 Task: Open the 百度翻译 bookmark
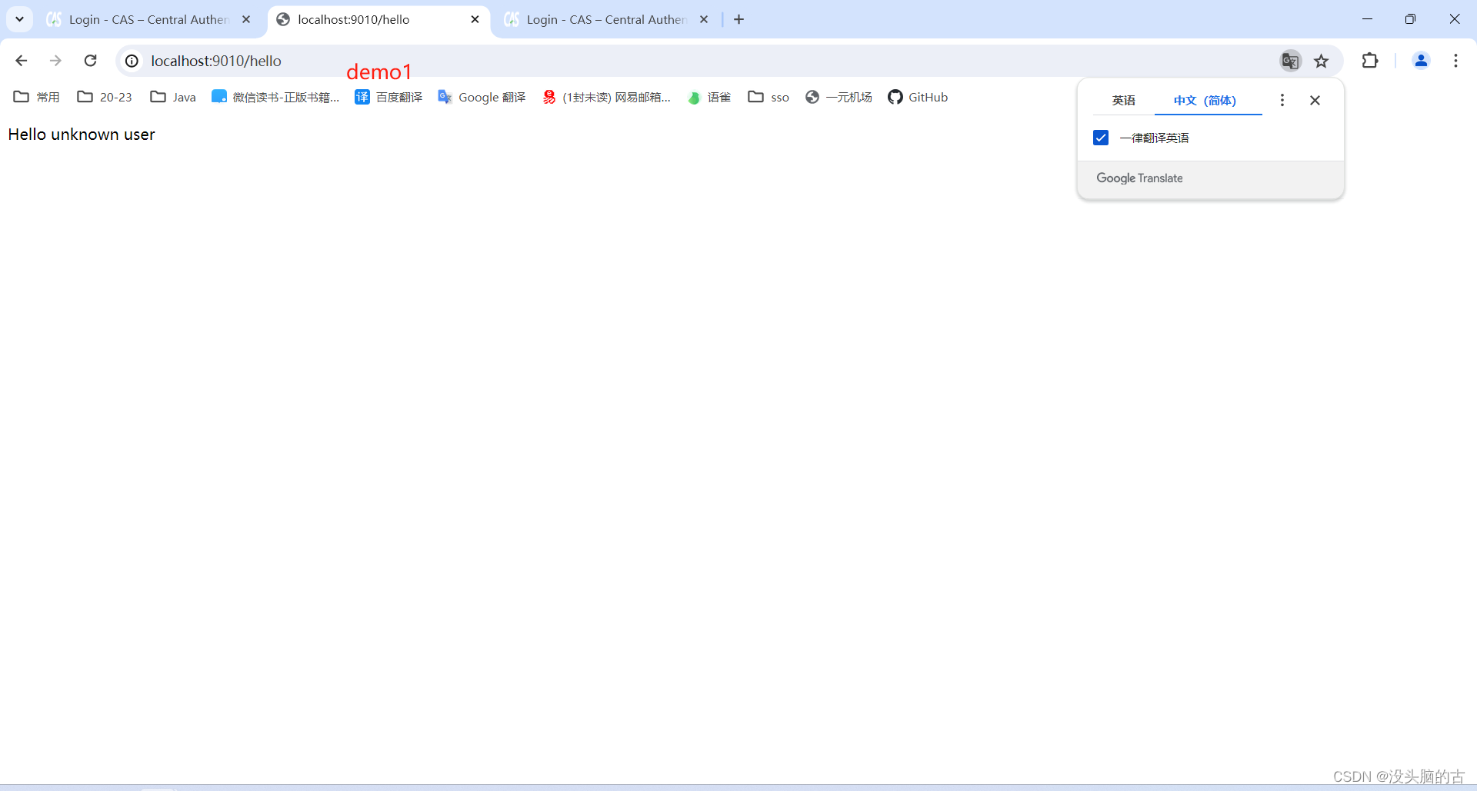click(388, 97)
